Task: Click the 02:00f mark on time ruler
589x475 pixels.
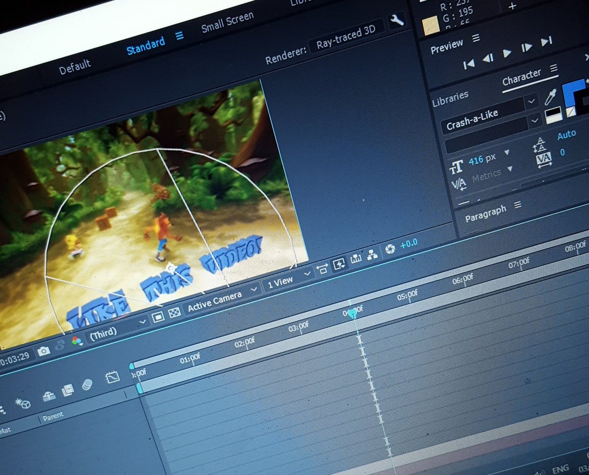Action: 244,342
